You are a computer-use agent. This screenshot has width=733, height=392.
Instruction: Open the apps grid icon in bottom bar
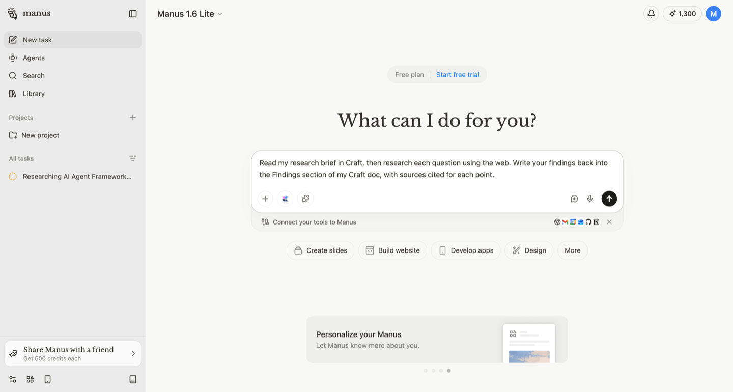30,379
